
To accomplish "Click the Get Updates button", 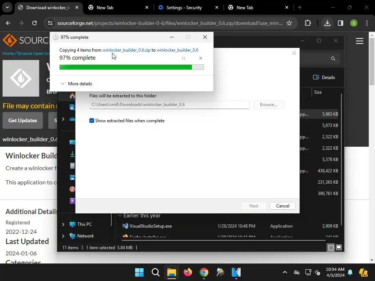I will [x=23, y=120].
